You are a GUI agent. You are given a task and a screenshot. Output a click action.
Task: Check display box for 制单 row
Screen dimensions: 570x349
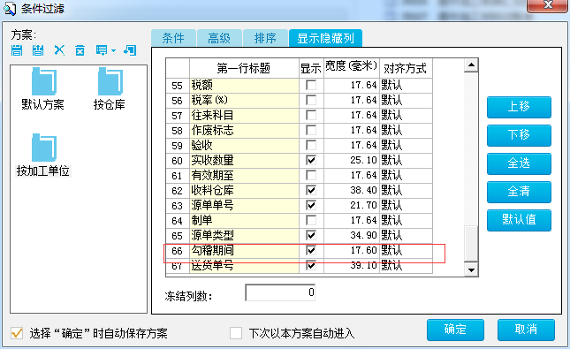coord(311,220)
